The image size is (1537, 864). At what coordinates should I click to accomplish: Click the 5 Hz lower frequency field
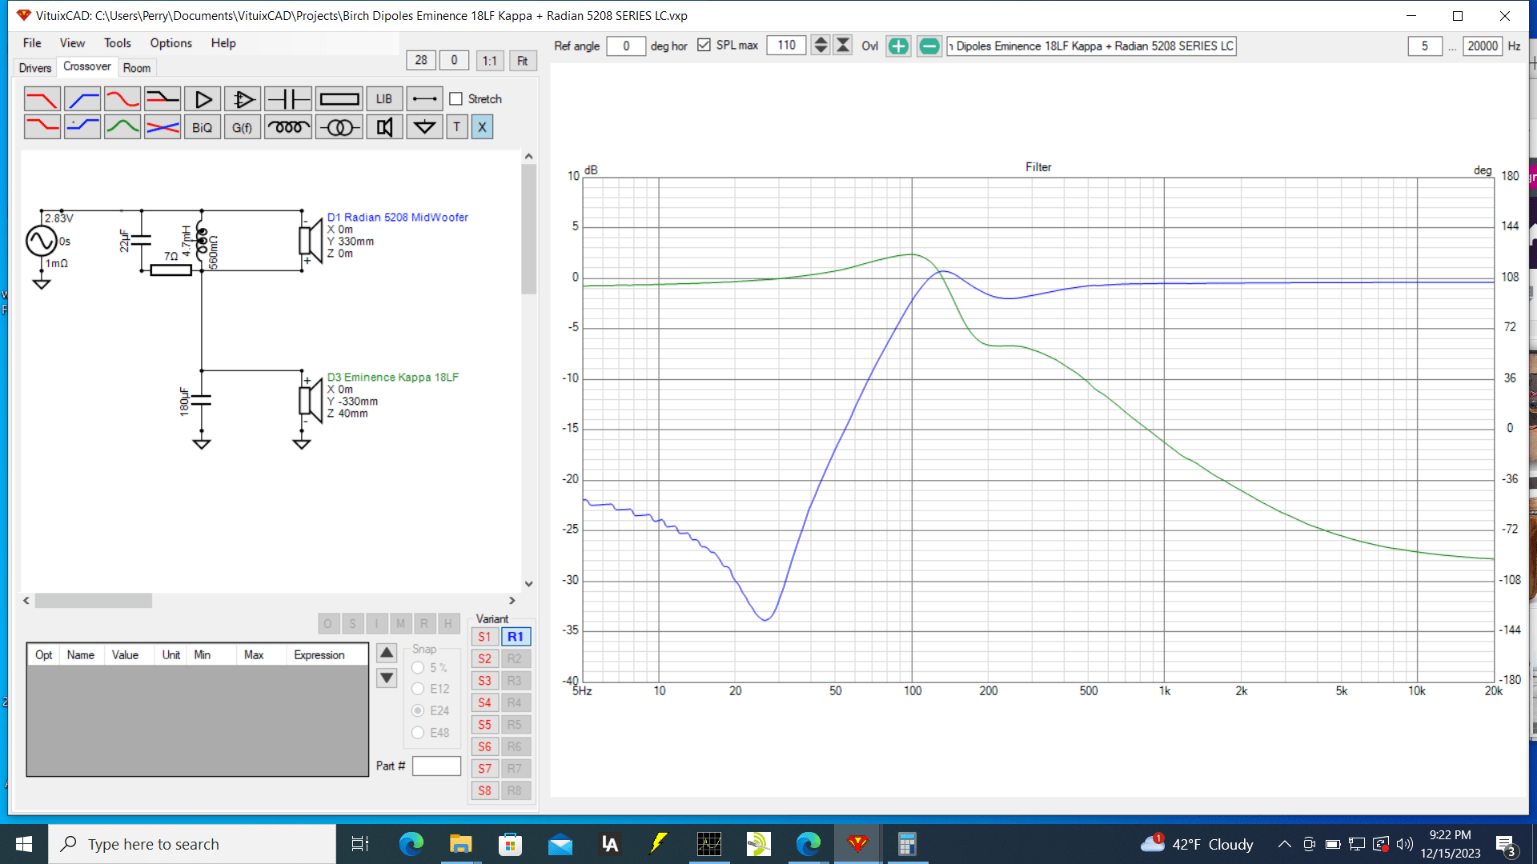[x=1425, y=46]
